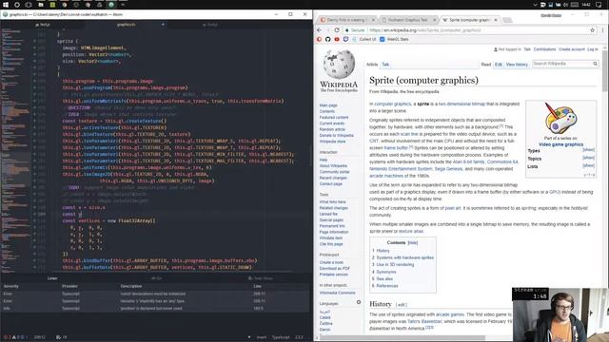Reload the Wikipedia page in Chrome
This screenshot has height=342, width=609.
point(337,30)
